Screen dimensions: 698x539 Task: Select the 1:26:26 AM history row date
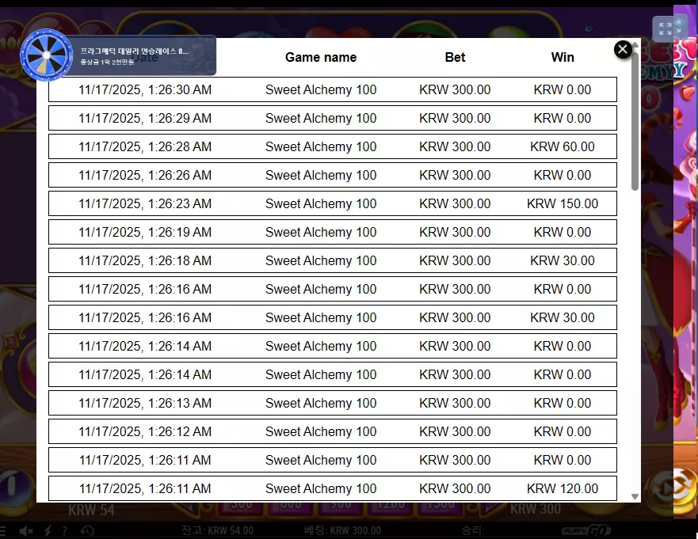tap(145, 175)
